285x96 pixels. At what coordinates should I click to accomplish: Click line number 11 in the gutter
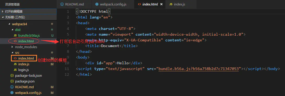pyautogui.click(x=67, y=69)
